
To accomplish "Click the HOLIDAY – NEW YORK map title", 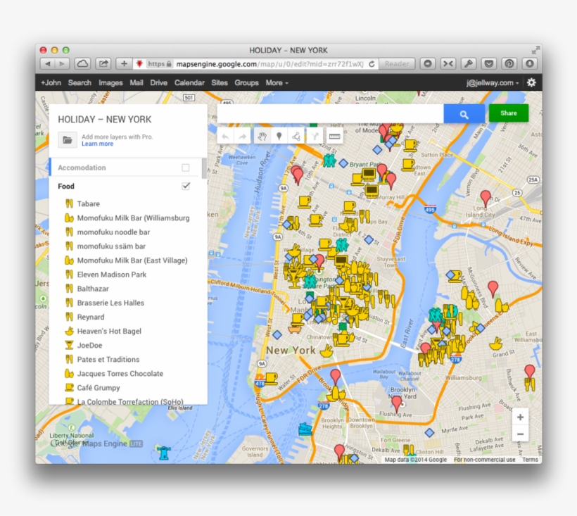I will click(105, 119).
